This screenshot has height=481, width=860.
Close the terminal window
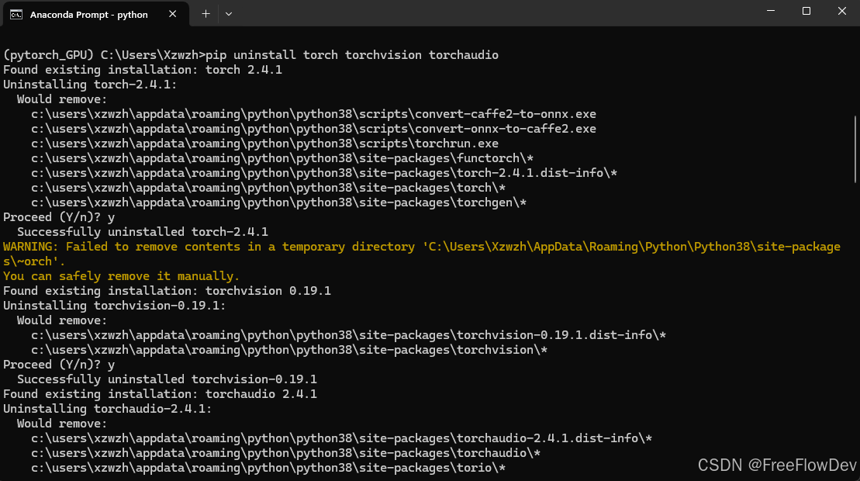point(842,11)
